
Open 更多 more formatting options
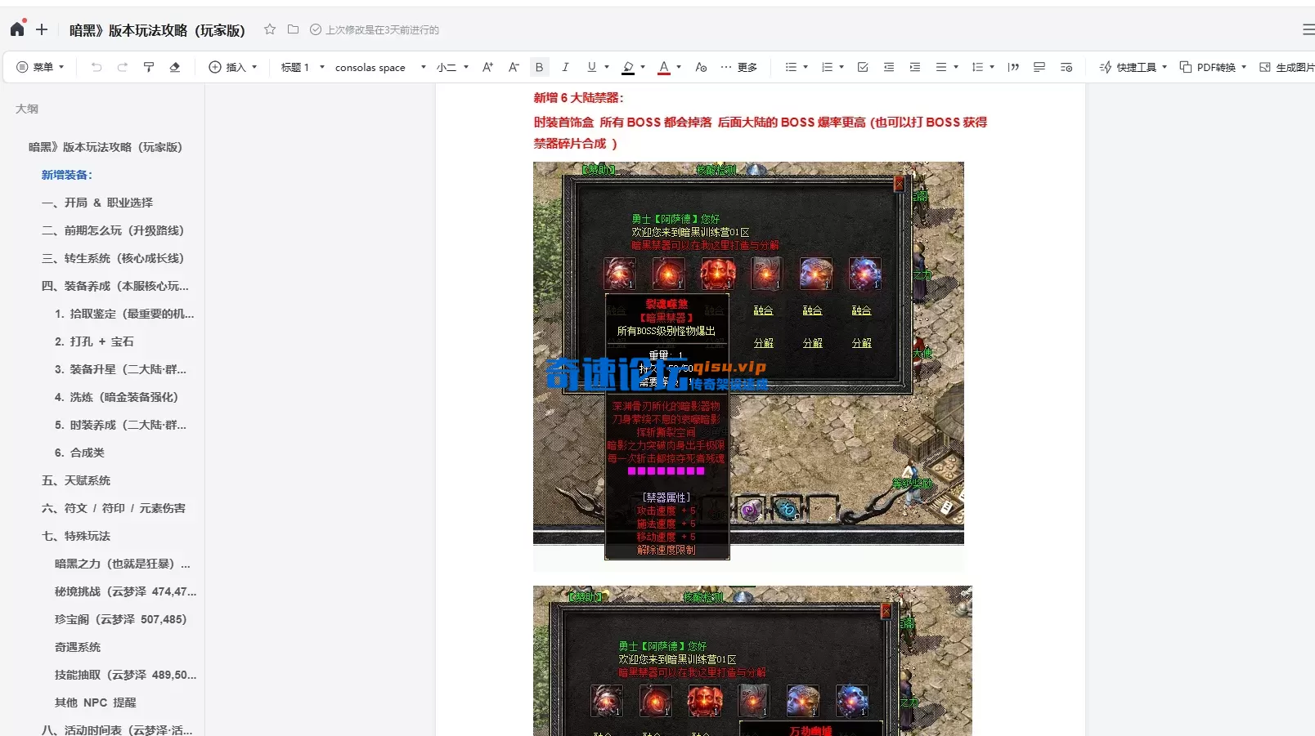(739, 67)
